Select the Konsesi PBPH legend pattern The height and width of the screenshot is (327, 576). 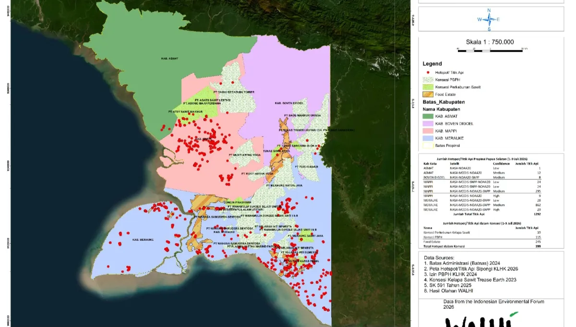[428, 80]
